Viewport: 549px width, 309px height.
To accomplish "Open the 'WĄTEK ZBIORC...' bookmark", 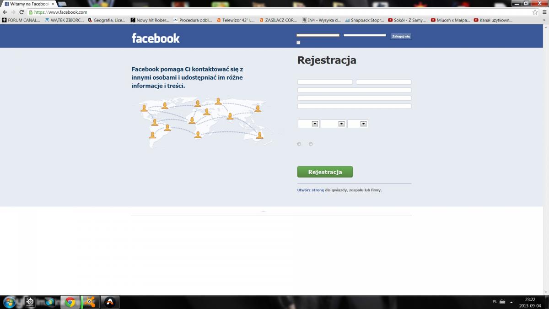I will [x=65, y=20].
